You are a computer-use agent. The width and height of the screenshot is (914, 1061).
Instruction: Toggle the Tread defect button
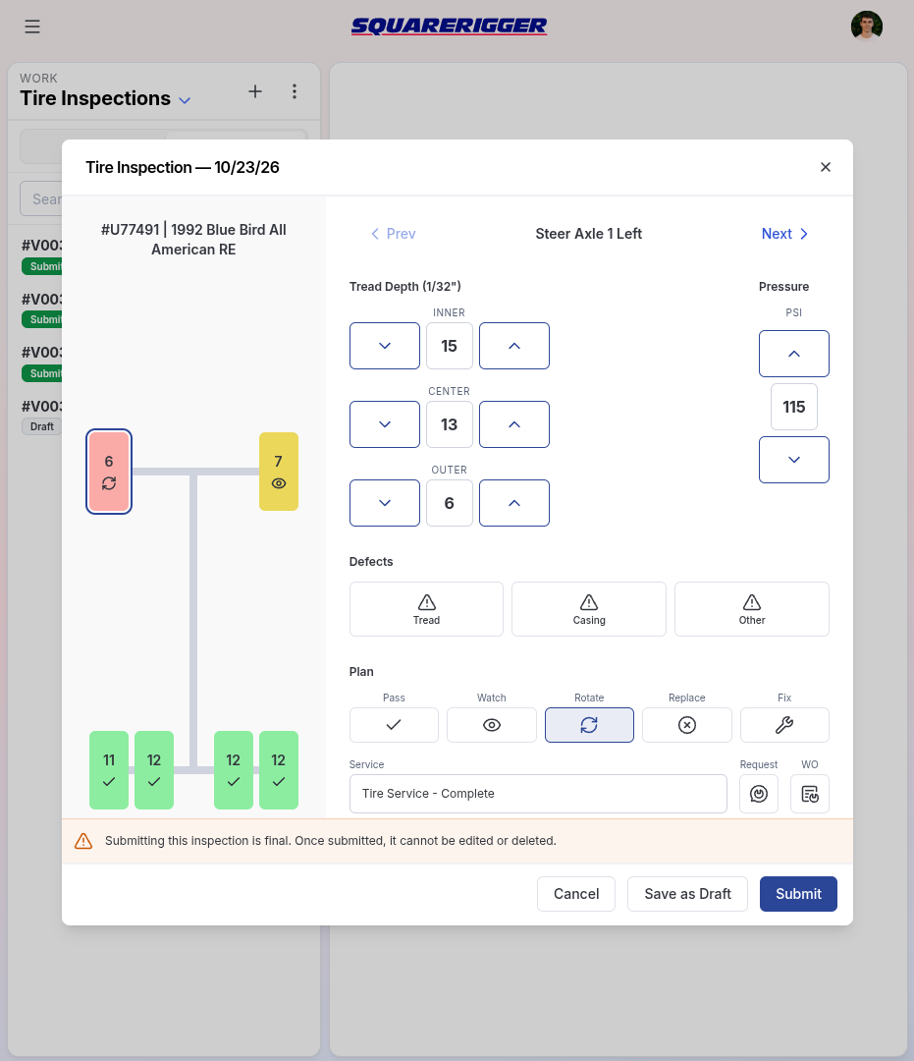[426, 609]
